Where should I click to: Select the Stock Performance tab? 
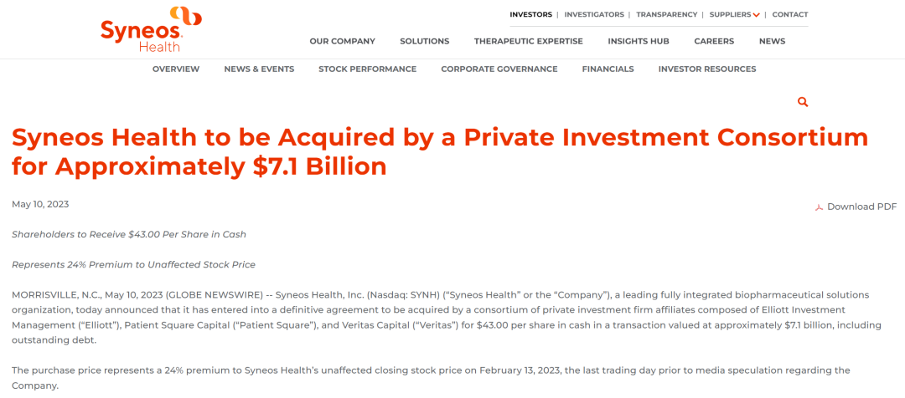coord(367,69)
